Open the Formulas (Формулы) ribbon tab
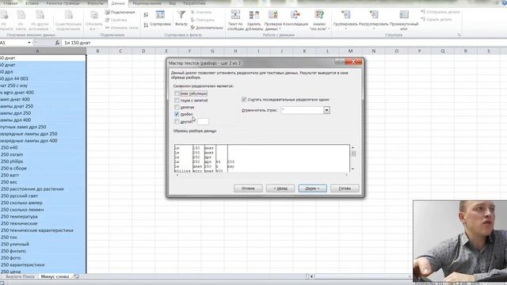The width and height of the screenshot is (507, 285). tap(95, 3)
